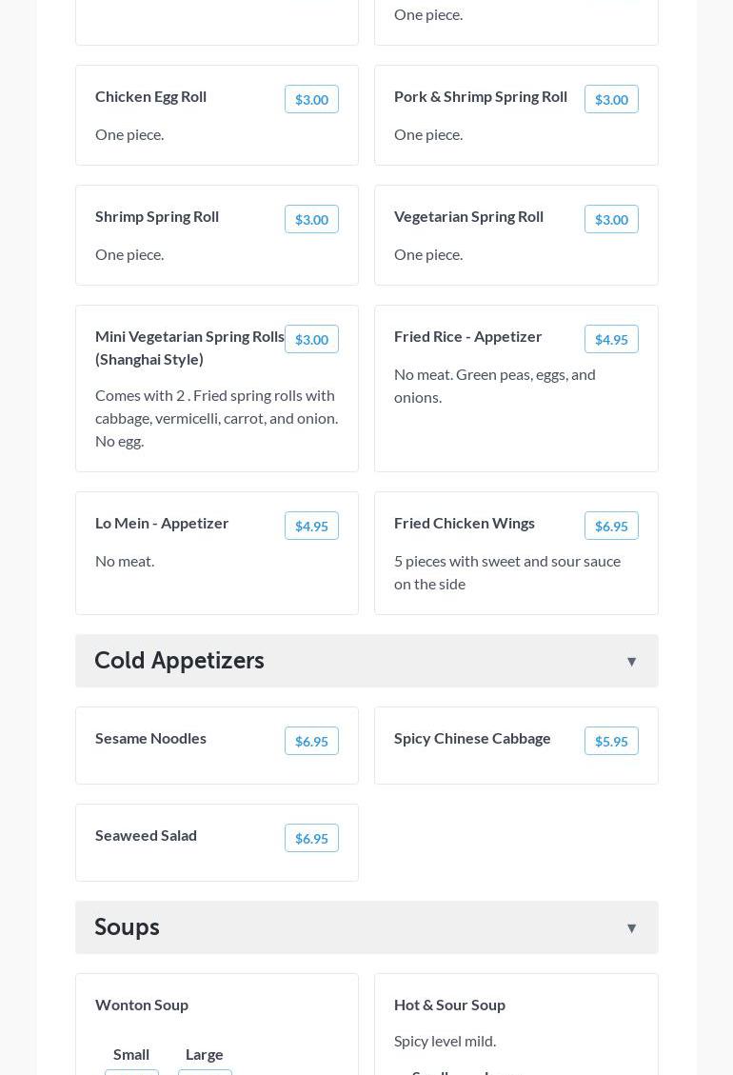Order Fried Chicken Wings using $6.95 button

click(611, 526)
